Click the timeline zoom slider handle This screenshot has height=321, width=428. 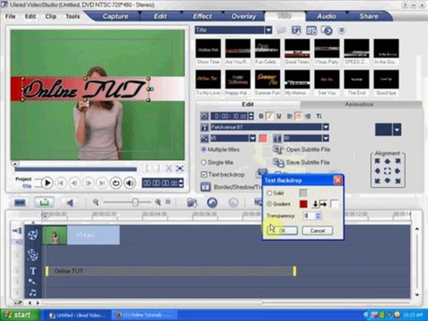[136, 202]
